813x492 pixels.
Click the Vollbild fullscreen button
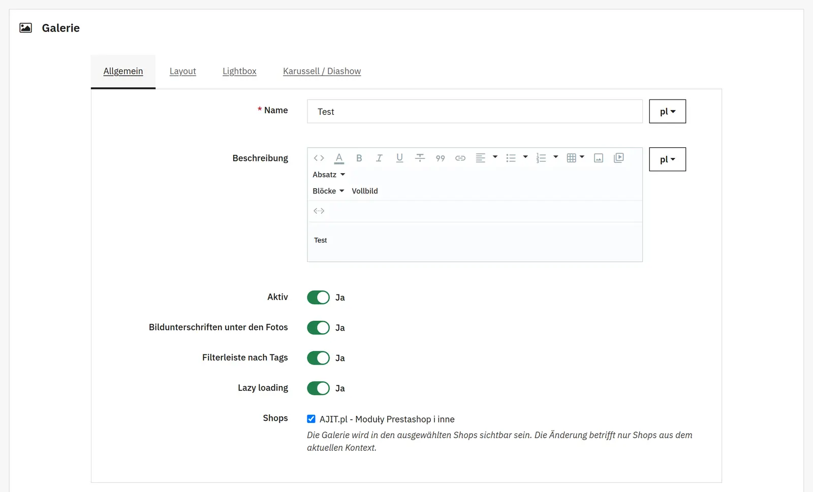click(x=365, y=191)
